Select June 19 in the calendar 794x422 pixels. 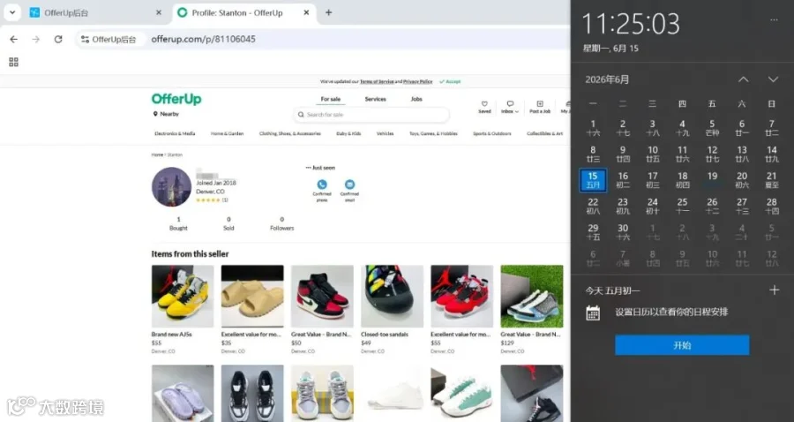click(712, 180)
